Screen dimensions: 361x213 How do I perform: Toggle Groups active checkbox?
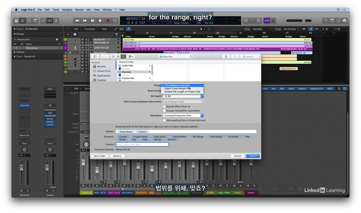click(15, 39)
